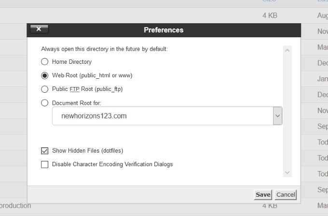The height and width of the screenshot is (216, 328).
Task: Click the scroll up arrow in Preferences
Action: (x=287, y=50)
